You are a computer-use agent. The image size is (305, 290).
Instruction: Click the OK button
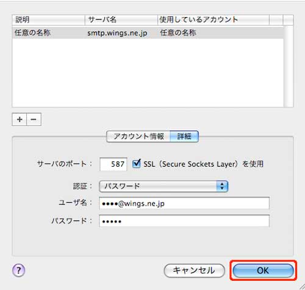coord(263,270)
